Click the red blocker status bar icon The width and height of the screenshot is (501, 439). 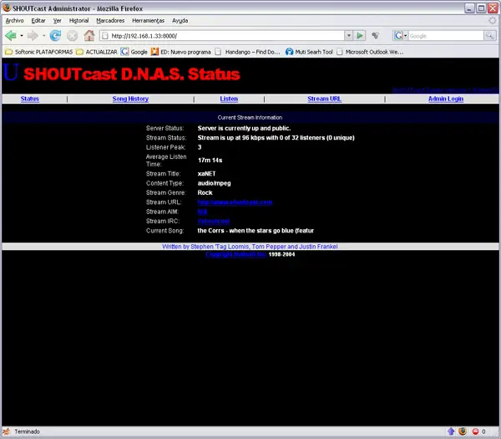coord(475,431)
